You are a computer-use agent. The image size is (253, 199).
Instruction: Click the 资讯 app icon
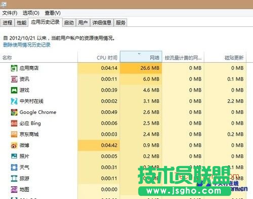tap(14, 79)
